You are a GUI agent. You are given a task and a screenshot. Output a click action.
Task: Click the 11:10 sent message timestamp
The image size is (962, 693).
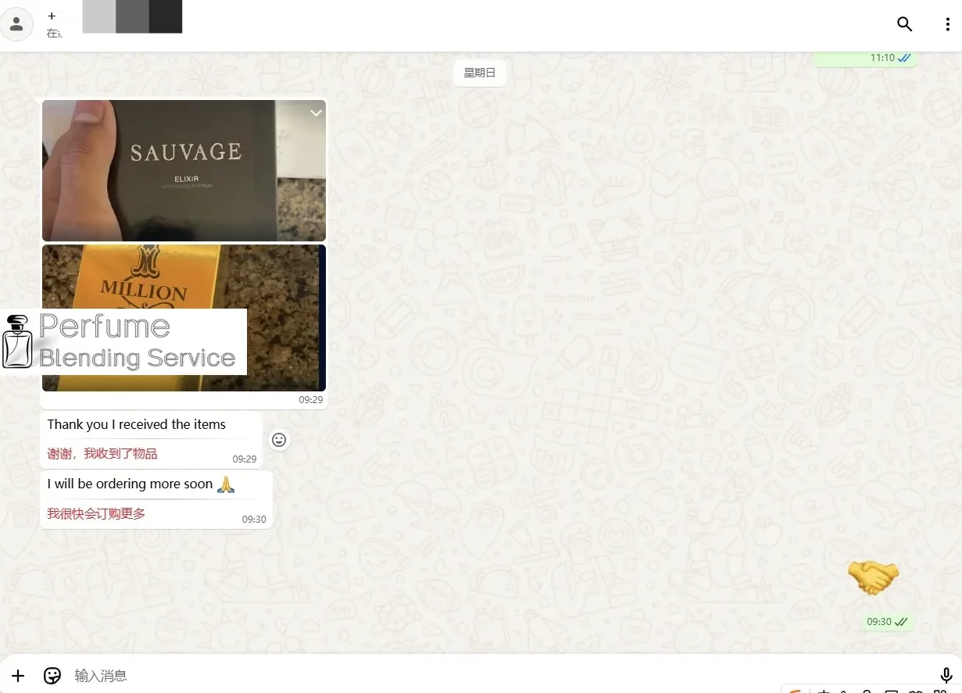tap(882, 58)
